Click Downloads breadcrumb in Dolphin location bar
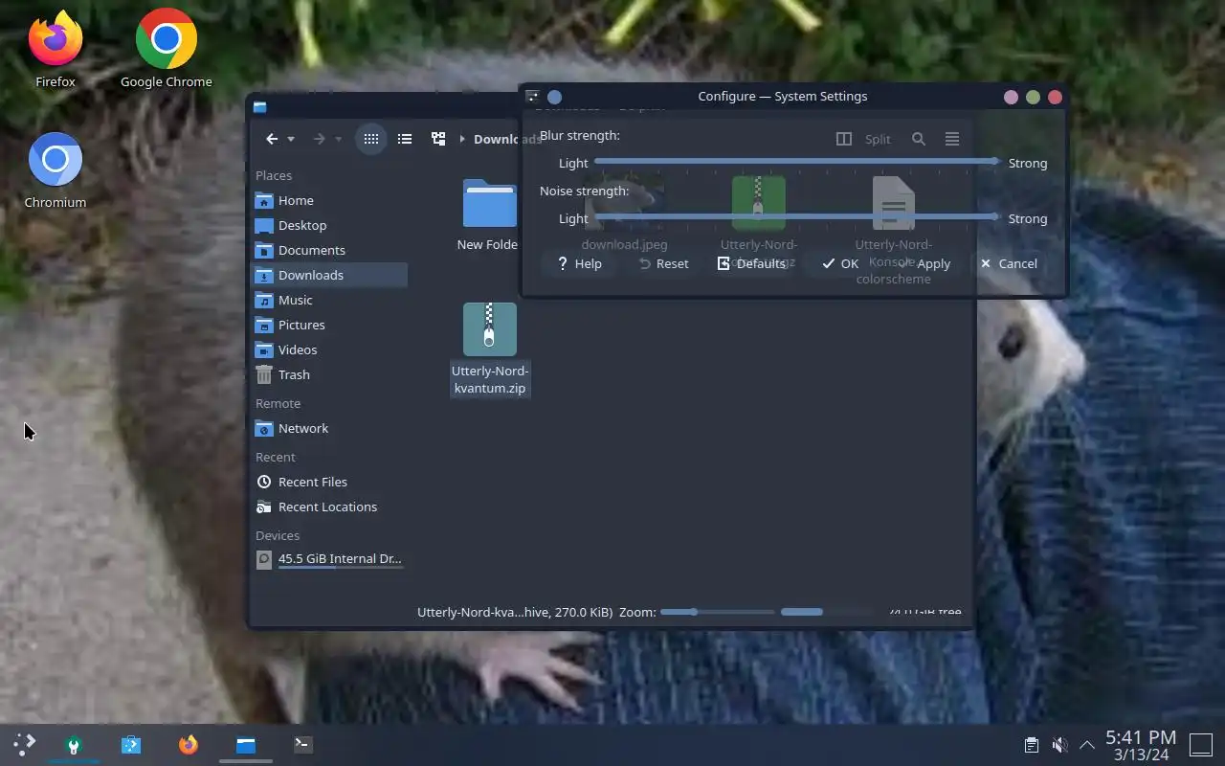The image size is (1225, 766). click(507, 139)
